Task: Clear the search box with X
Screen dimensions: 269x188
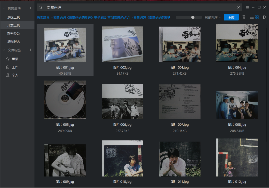Action: point(239,7)
